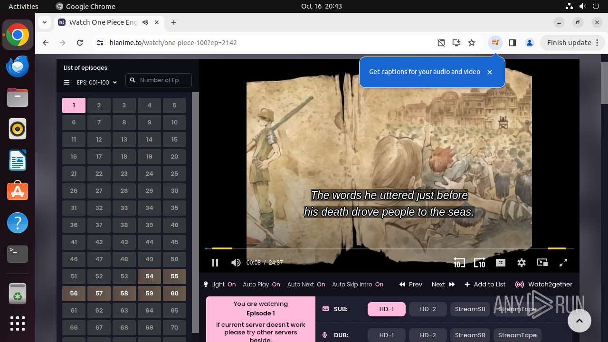Screen dimensions: 608x342
Task: Select episode 25
Action: (x=174, y=174)
